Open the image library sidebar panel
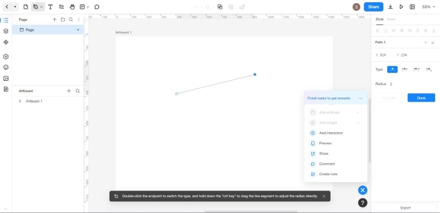 pos(6,78)
